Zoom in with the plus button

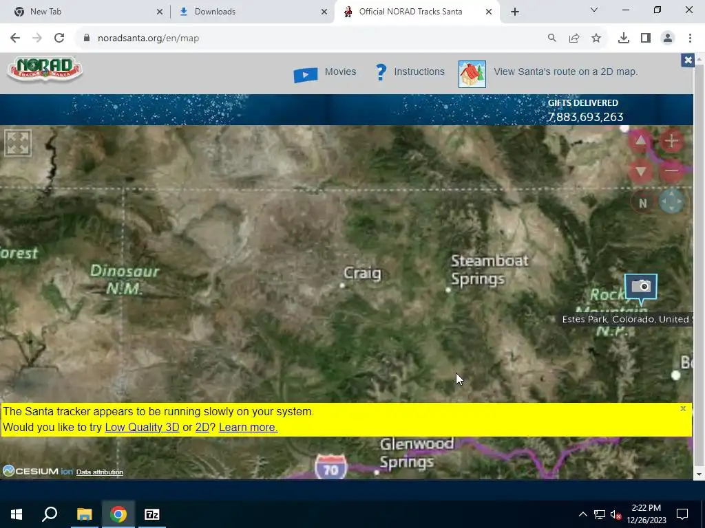[672, 141]
